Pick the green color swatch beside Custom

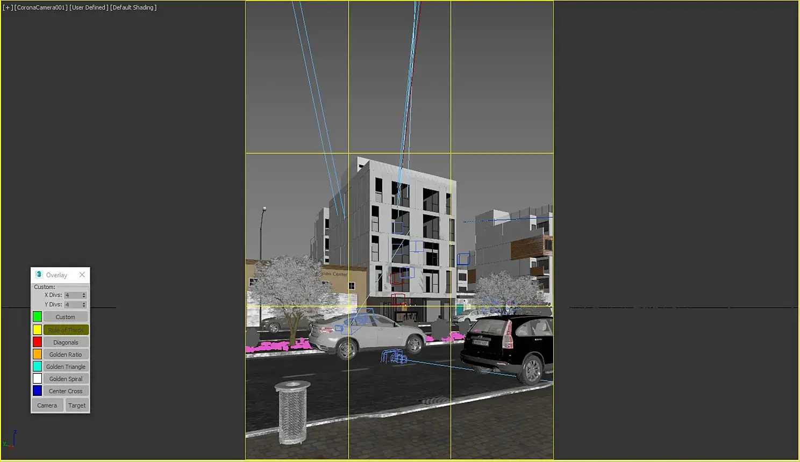tap(37, 317)
